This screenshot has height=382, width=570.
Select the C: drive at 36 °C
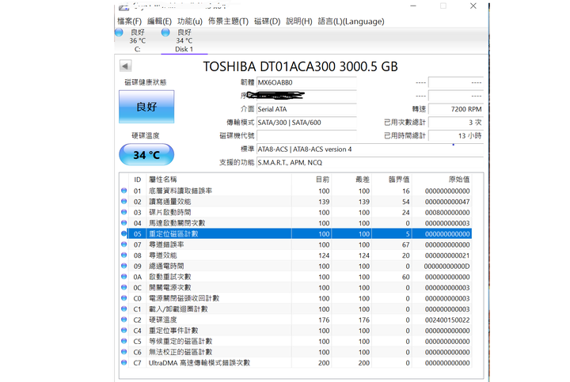(x=137, y=40)
